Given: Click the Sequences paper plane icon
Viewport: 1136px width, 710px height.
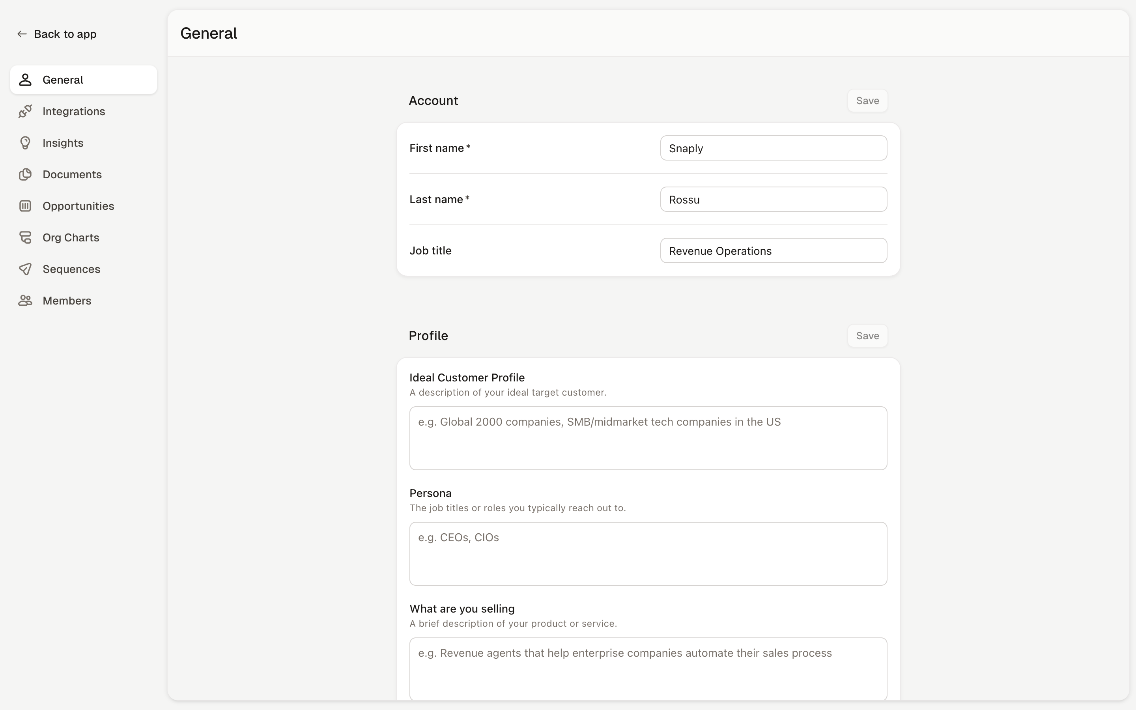Looking at the screenshot, I should (25, 269).
